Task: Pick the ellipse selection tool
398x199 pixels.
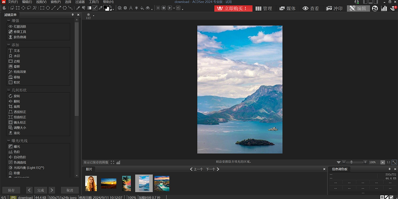Action: [x=48, y=8]
